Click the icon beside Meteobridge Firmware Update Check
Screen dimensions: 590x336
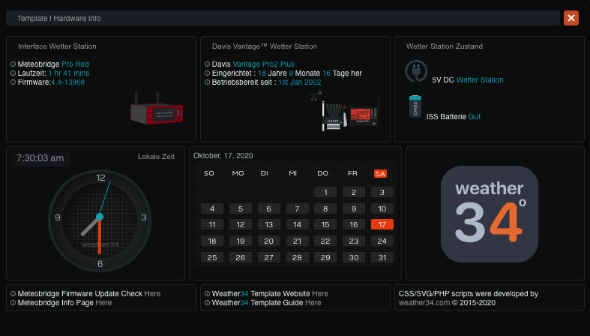pyautogui.click(x=13, y=294)
